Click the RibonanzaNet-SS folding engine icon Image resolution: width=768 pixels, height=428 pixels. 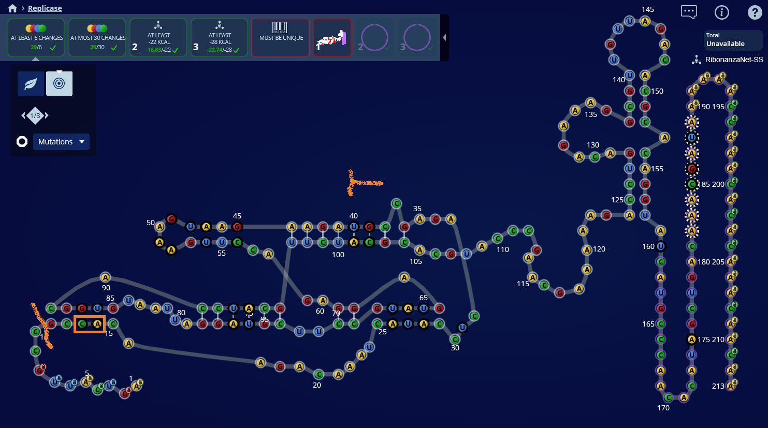[697, 60]
